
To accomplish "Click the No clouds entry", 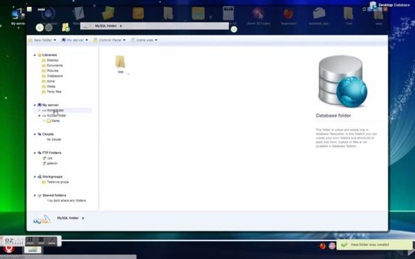I will tap(54, 140).
